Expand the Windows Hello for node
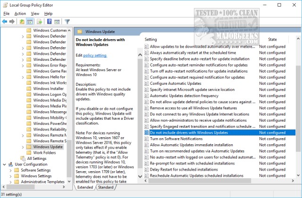 pyautogui.click(x=23, y=77)
